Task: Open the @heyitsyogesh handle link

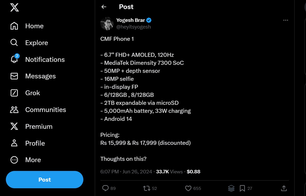Action: click(x=133, y=27)
